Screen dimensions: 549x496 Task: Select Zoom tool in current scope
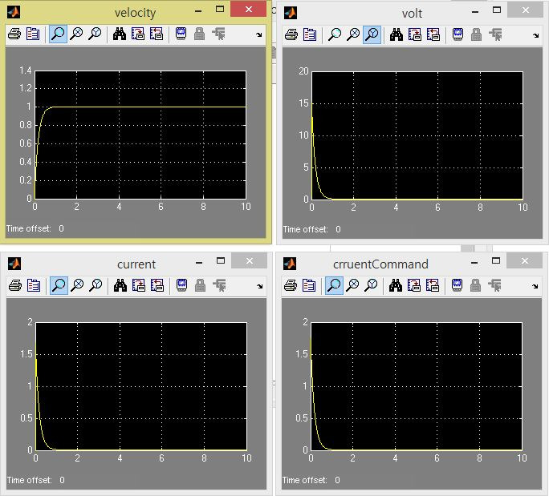[x=59, y=285]
